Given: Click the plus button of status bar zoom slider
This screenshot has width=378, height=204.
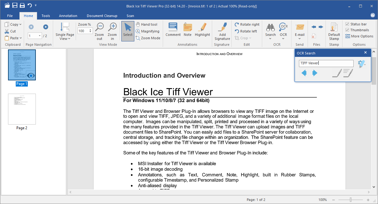Looking at the screenshot, I should (368, 200).
